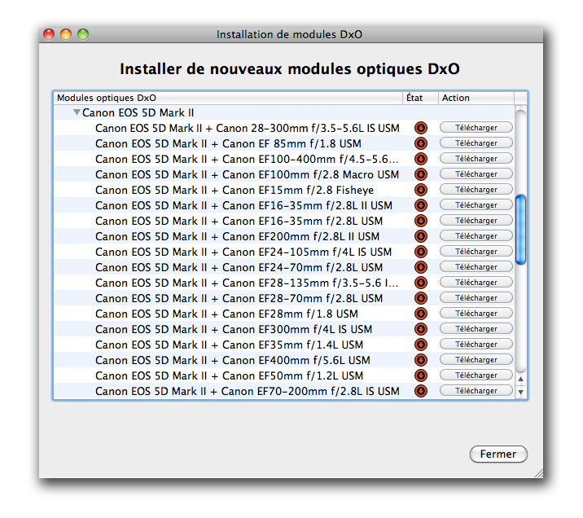The image size is (583, 518).
Task: Click the blue vertical scrollbar thumb
Action: pyautogui.click(x=520, y=230)
